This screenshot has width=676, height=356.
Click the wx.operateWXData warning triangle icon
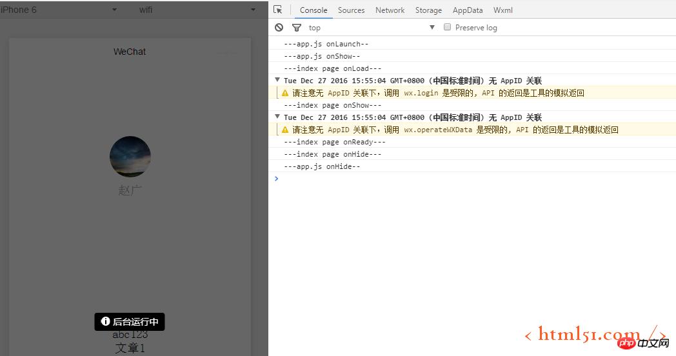click(285, 130)
